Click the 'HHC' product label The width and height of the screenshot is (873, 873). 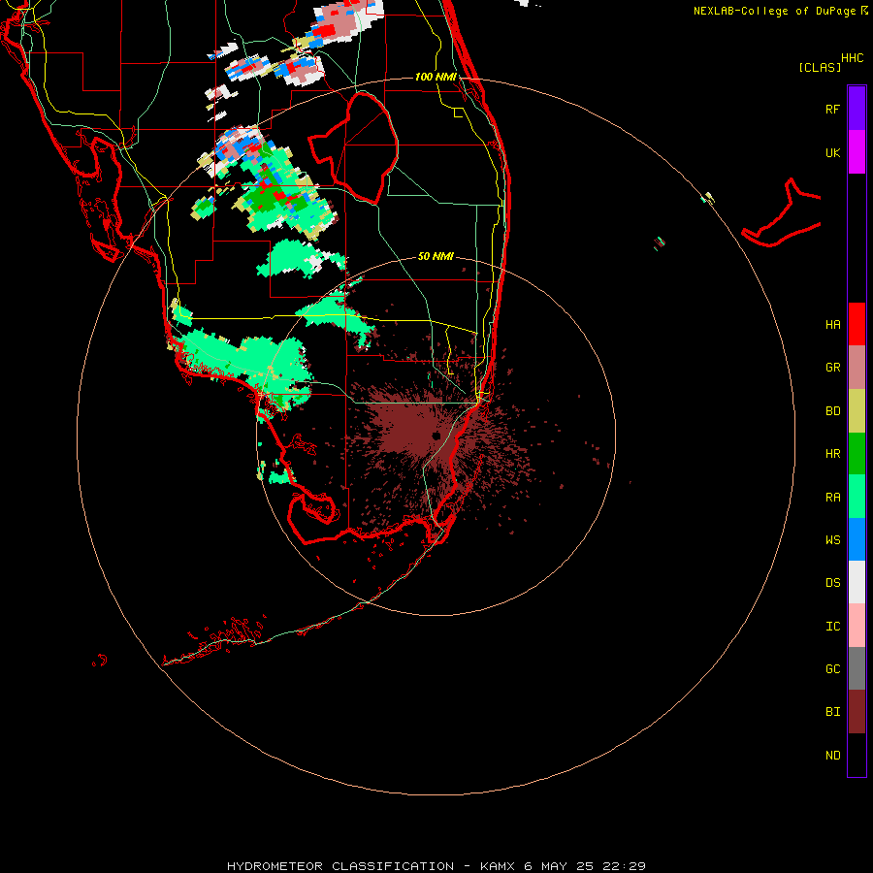tap(852, 58)
